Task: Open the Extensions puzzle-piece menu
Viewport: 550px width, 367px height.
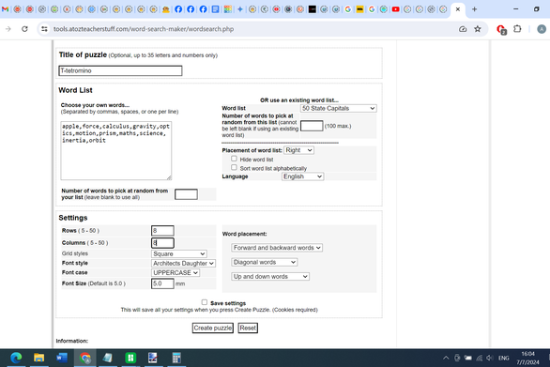Action: [517, 29]
